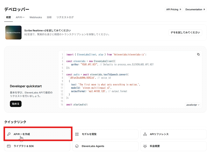Viewport: 208px width, 152px height.
Task: Click the icon beside ライブラリ & SDK
Action: coord(9,146)
